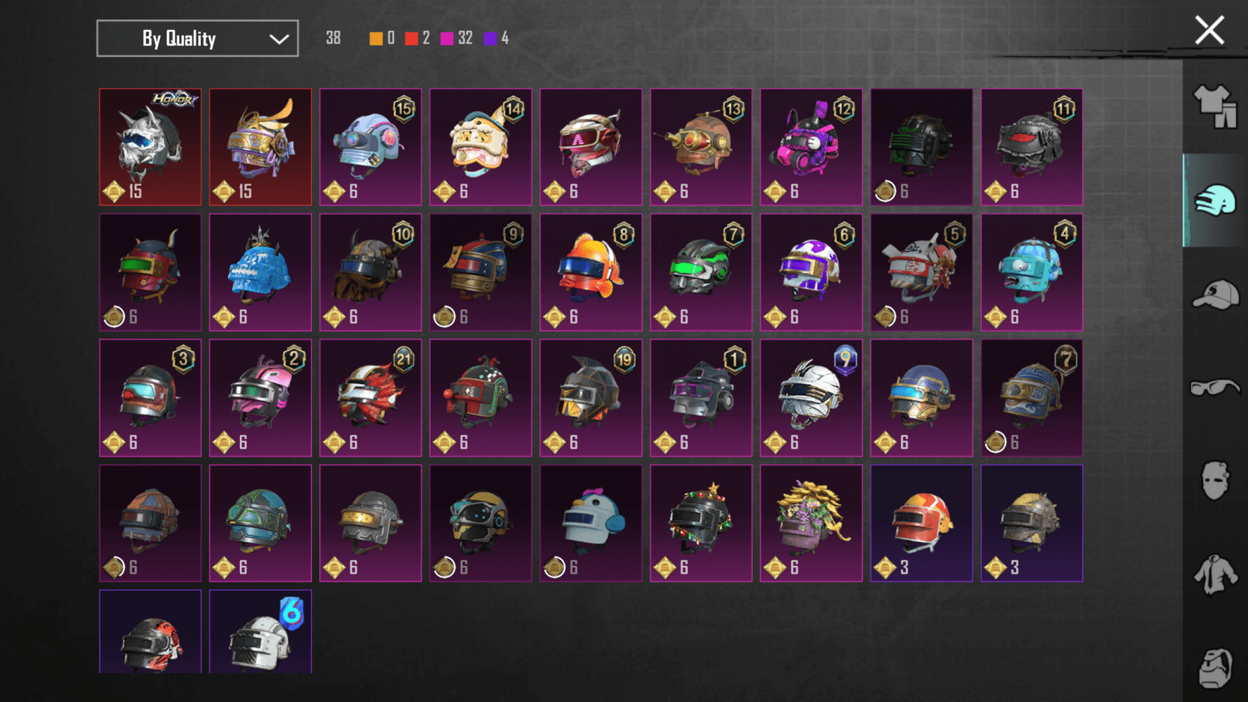Click the dropdown chevron arrow
The image size is (1248, 702).
pos(279,39)
